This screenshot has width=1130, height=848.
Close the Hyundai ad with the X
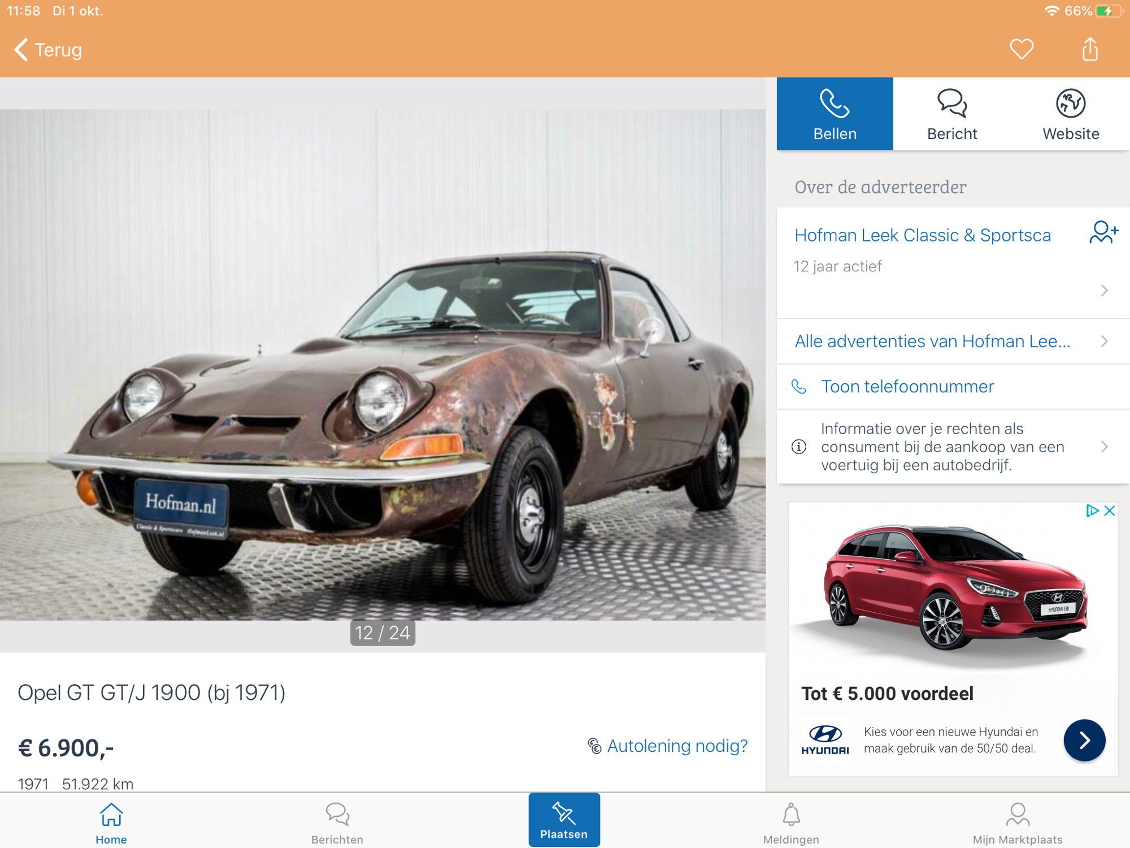1110,511
